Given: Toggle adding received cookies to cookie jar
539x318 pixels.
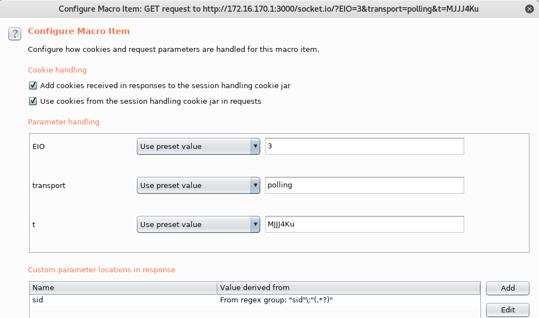Looking at the screenshot, I should pyautogui.click(x=33, y=85).
